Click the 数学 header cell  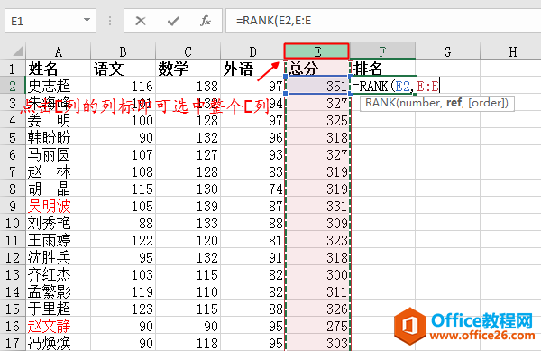pyautogui.click(x=188, y=69)
